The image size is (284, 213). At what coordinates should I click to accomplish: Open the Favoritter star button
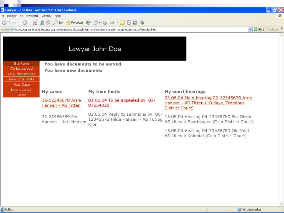point(74,22)
